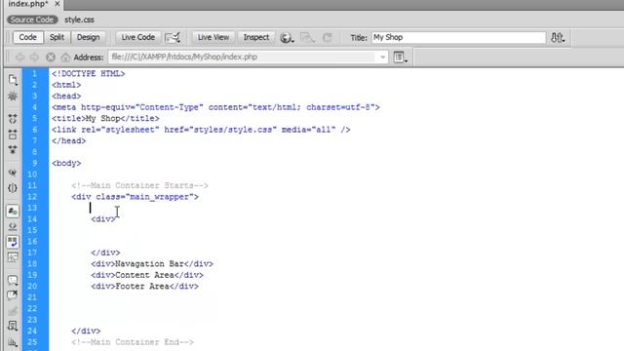This screenshot has height=351, width=624.
Task: Open the Open Documents list icon
Action: 13,80
